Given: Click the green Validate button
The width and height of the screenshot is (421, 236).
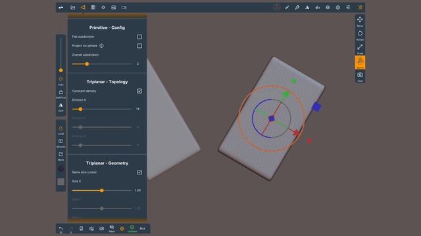Looking at the screenshot, I should point(132,229).
